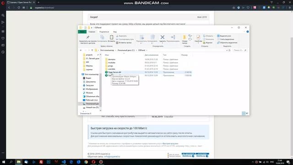Viewport: 293px width, 165px height.
Task: Switch to the Home (Главная) ribbon tab
Action: [92, 32]
